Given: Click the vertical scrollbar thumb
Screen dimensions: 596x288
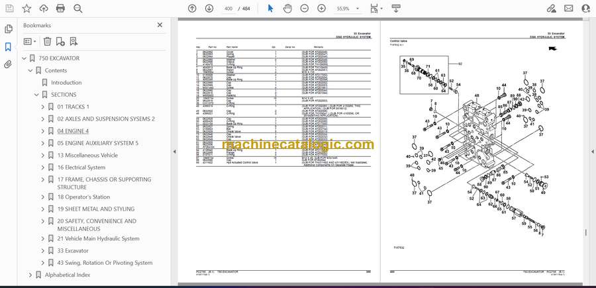Looking at the screenshot, I should tap(586, 232).
